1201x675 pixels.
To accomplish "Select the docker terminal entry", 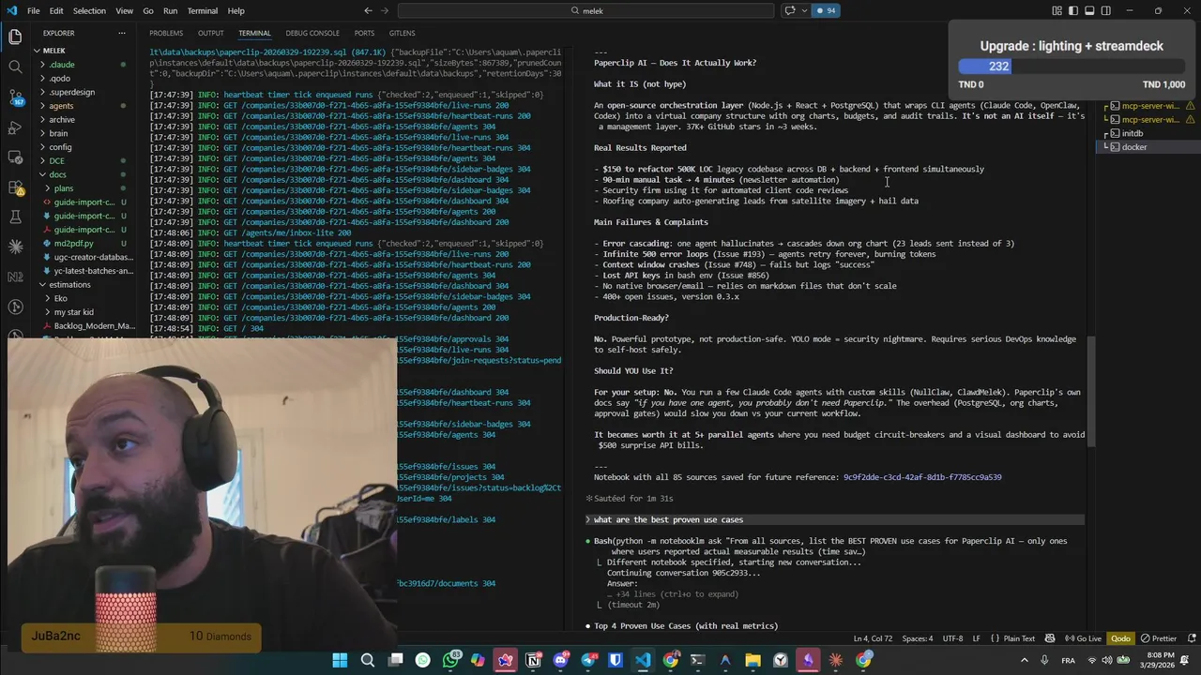I will [x=1133, y=147].
